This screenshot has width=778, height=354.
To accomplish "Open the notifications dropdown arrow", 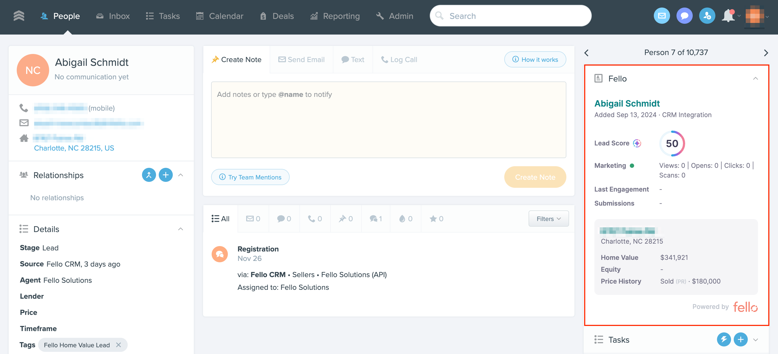I will click(739, 16).
